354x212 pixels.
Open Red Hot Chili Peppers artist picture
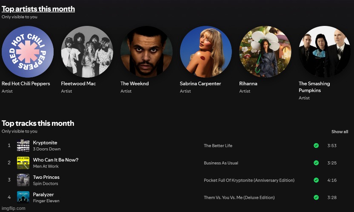pos(28,51)
